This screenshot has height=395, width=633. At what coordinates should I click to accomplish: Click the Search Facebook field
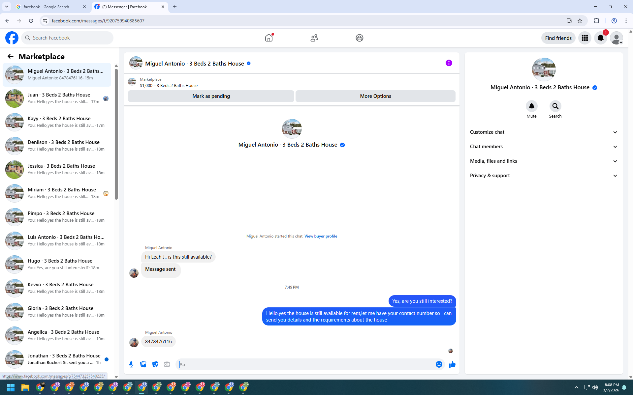67,38
